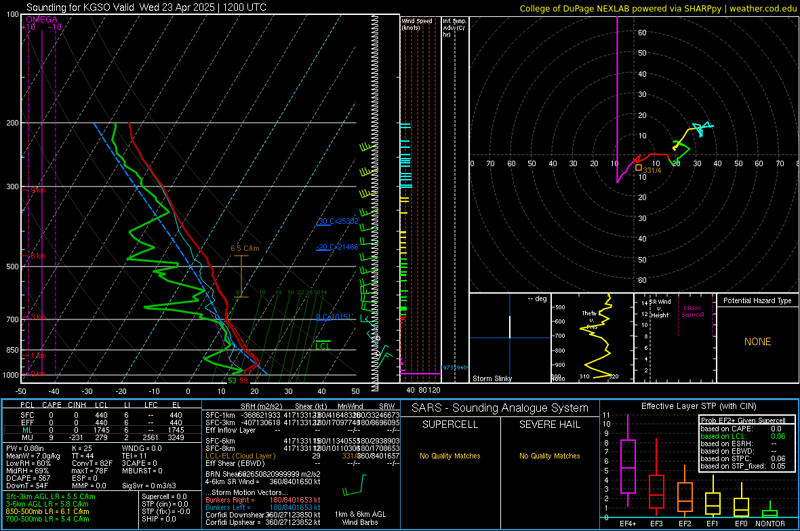Select the SFC parcel row

click(x=102, y=415)
